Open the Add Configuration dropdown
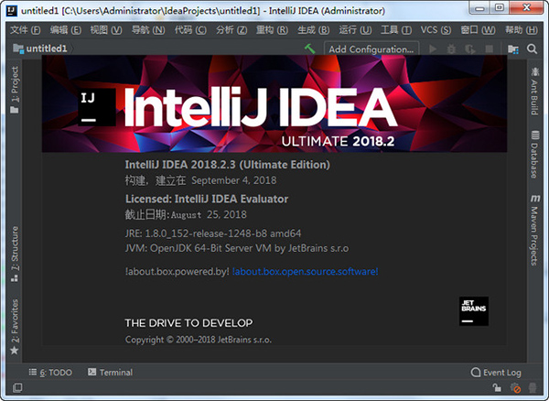Image resolution: width=549 pixels, height=401 pixels. (x=371, y=49)
